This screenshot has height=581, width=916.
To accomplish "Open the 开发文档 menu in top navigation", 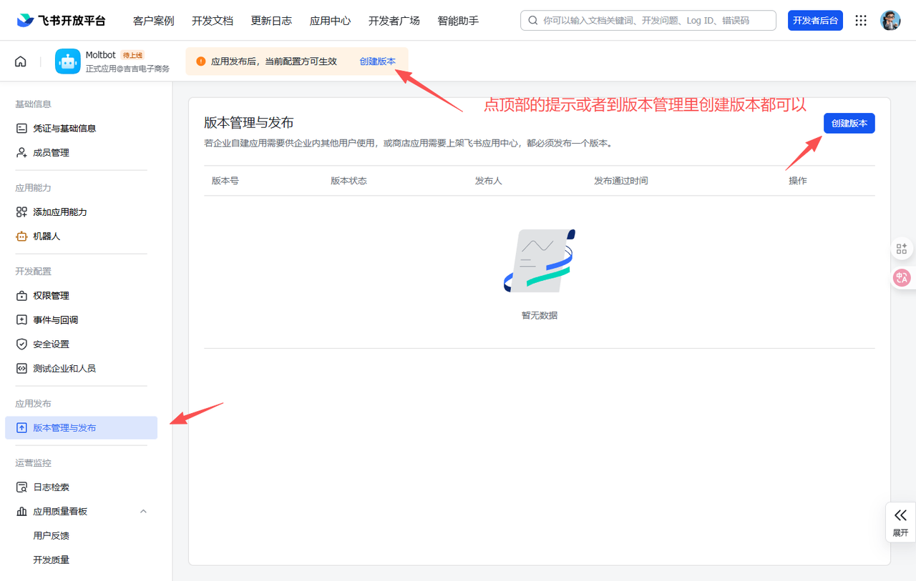I will (213, 21).
